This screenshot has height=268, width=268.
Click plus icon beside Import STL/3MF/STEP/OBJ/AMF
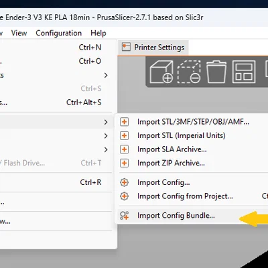coord(124,122)
